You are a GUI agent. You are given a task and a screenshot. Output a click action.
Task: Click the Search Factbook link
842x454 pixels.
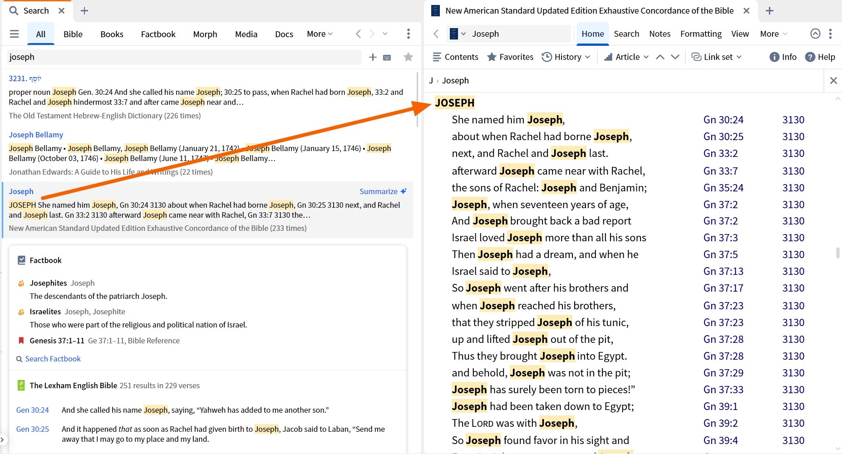pos(53,359)
